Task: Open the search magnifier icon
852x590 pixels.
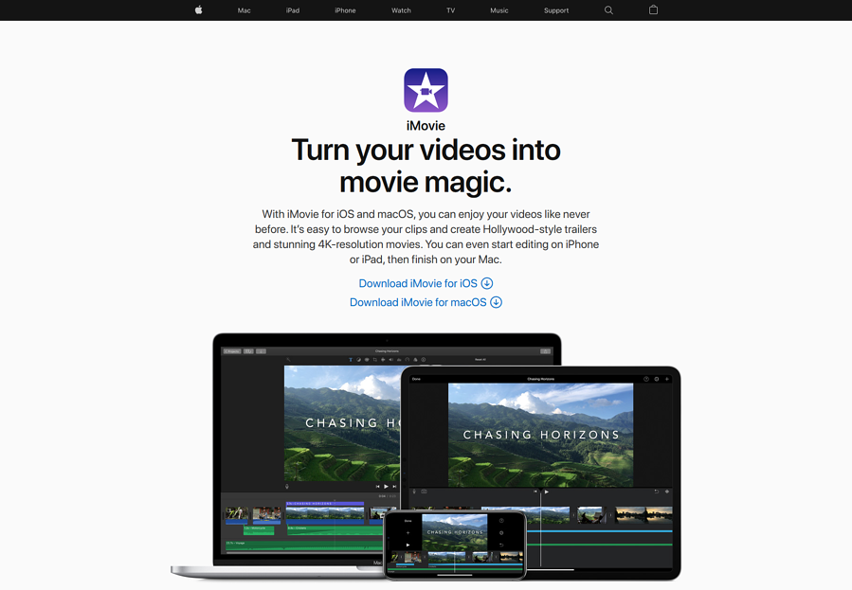Action: [608, 9]
